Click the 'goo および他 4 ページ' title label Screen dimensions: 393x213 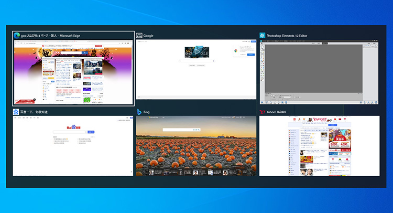tap(39, 36)
